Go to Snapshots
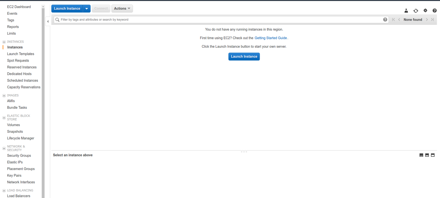The height and width of the screenshot is (198, 440). pos(15,132)
